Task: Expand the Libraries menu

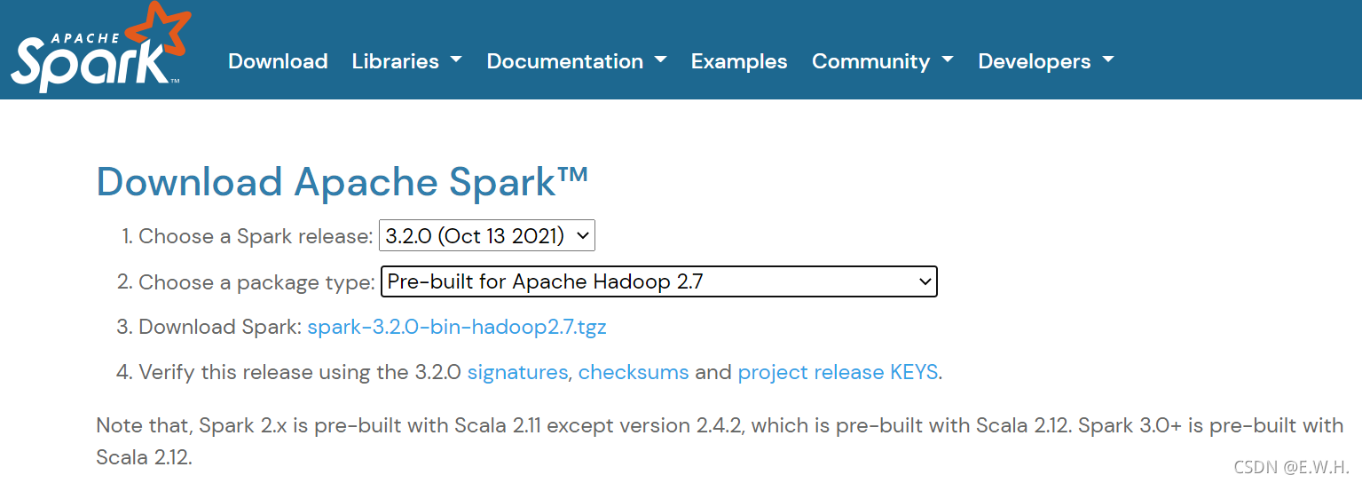Action: click(x=406, y=61)
